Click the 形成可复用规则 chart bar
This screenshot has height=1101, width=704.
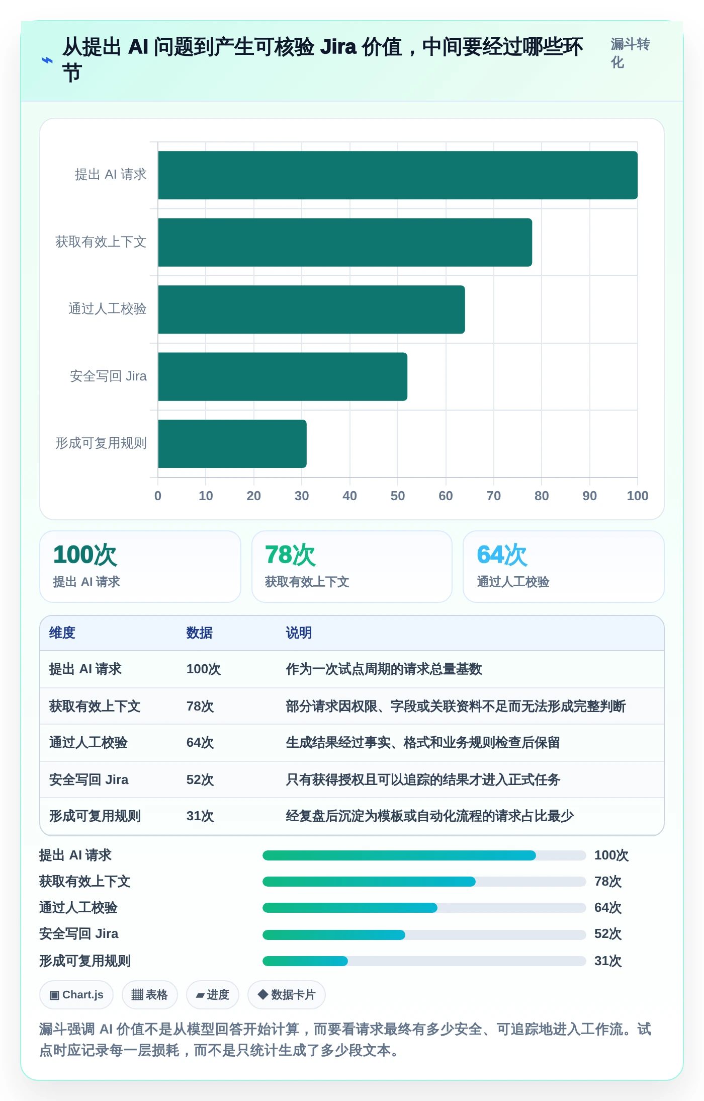(x=232, y=444)
